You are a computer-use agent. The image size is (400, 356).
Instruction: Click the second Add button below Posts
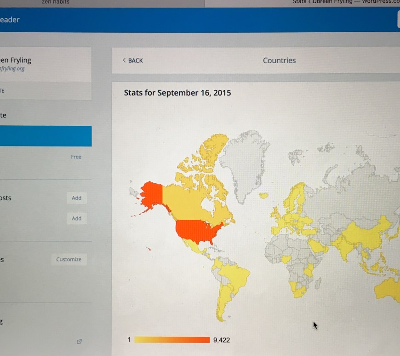point(76,218)
